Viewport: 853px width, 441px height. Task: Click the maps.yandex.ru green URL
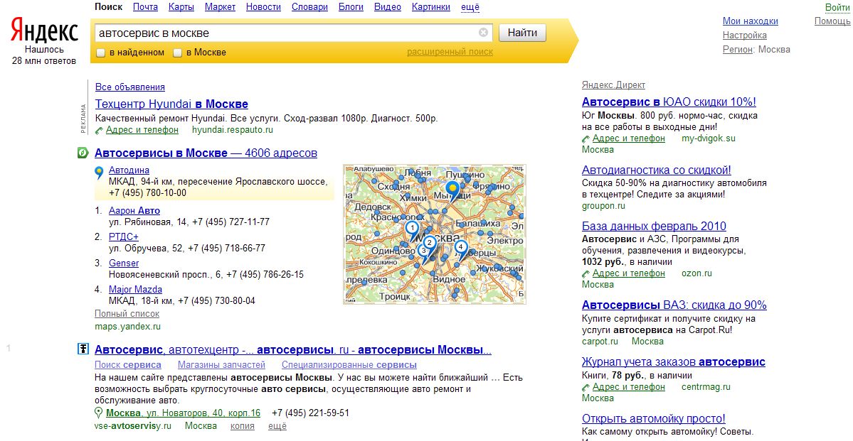[x=127, y=327]
